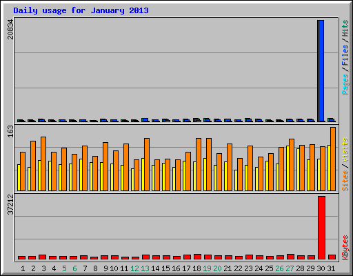This screenshot has height=276, width=353.
Task: Click the orange Sites bar for day 21
Action: (x=230, y=167)
